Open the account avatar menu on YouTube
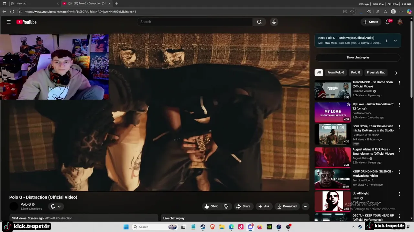 400,22
